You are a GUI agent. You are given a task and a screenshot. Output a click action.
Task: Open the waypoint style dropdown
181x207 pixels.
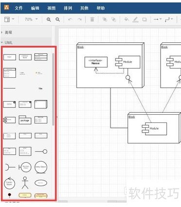(169, 19)
